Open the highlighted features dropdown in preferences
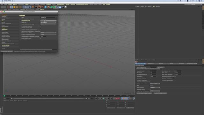This screenshot has height=115, width=204. [48, 20]
